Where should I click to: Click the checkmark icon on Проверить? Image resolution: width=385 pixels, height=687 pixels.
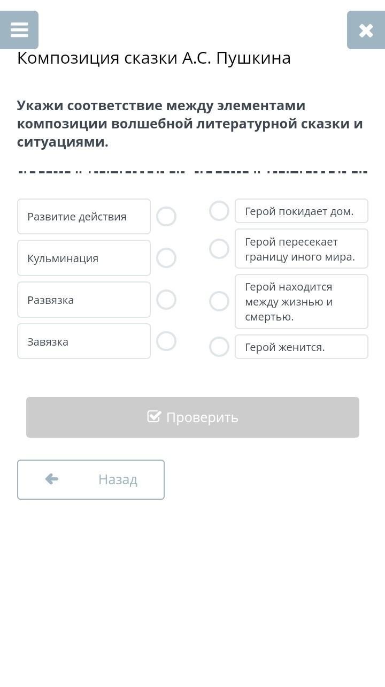point(154,416)
